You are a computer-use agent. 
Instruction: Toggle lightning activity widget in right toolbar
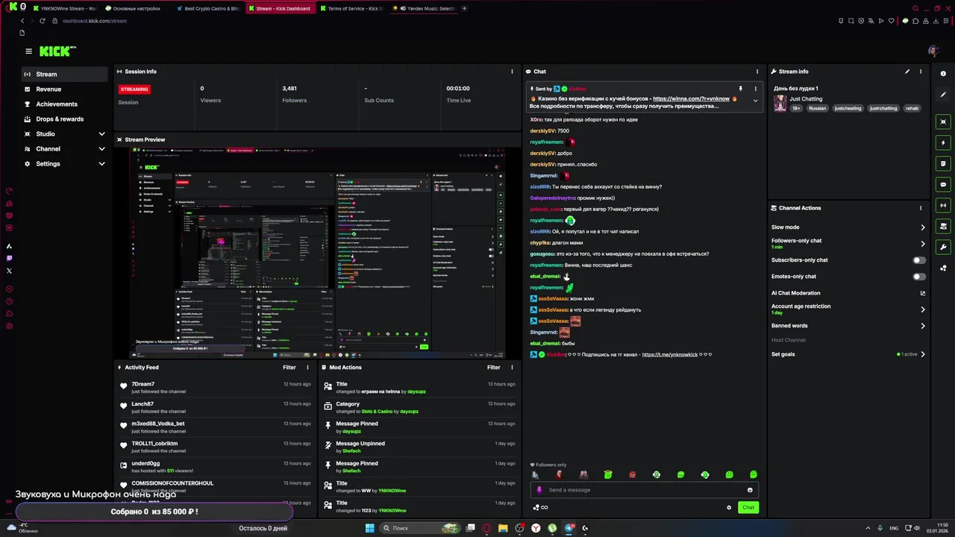[x=944, y=142]
